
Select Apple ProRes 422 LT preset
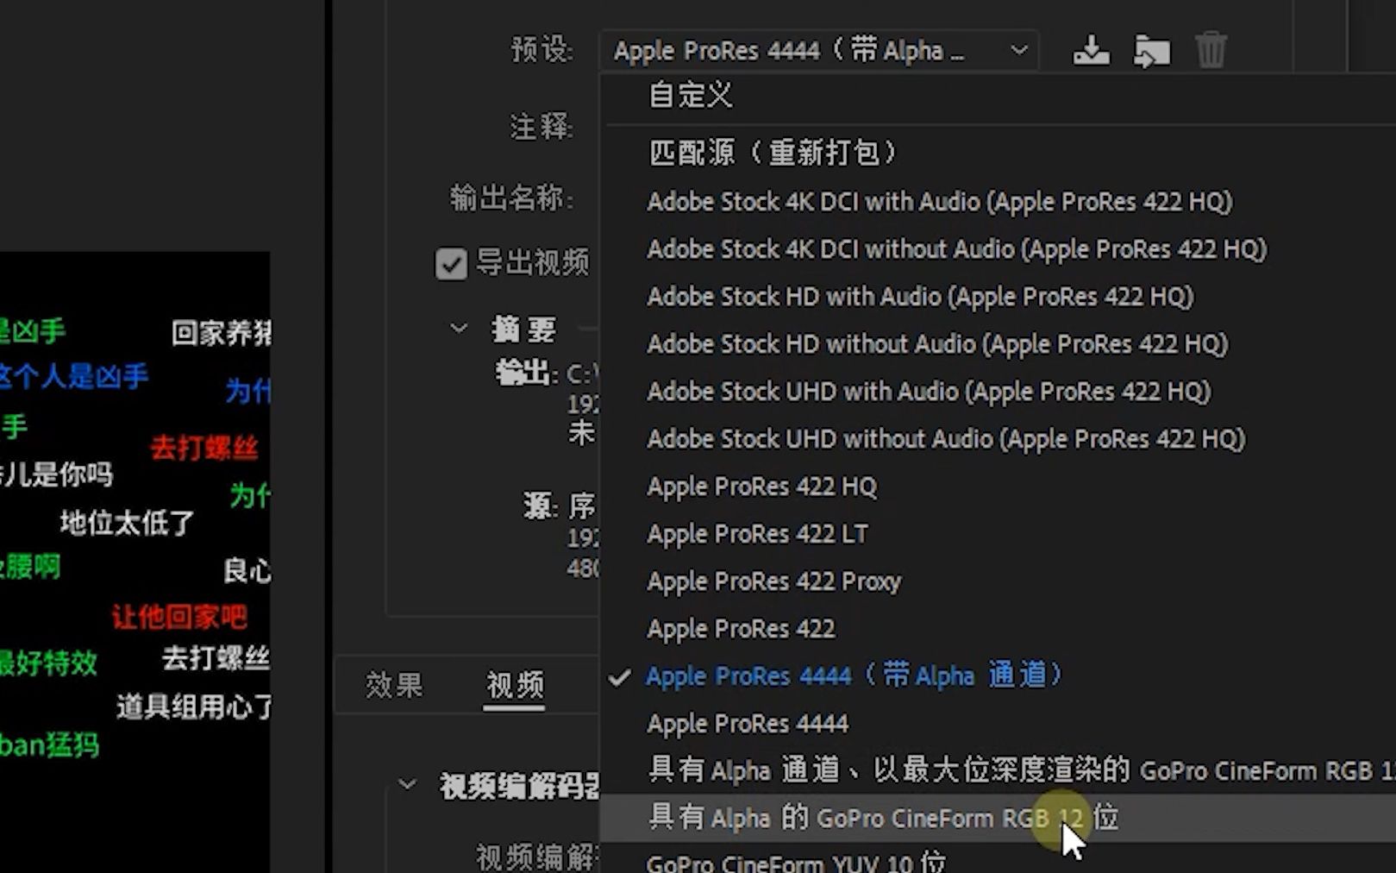(x=998, y=534)
